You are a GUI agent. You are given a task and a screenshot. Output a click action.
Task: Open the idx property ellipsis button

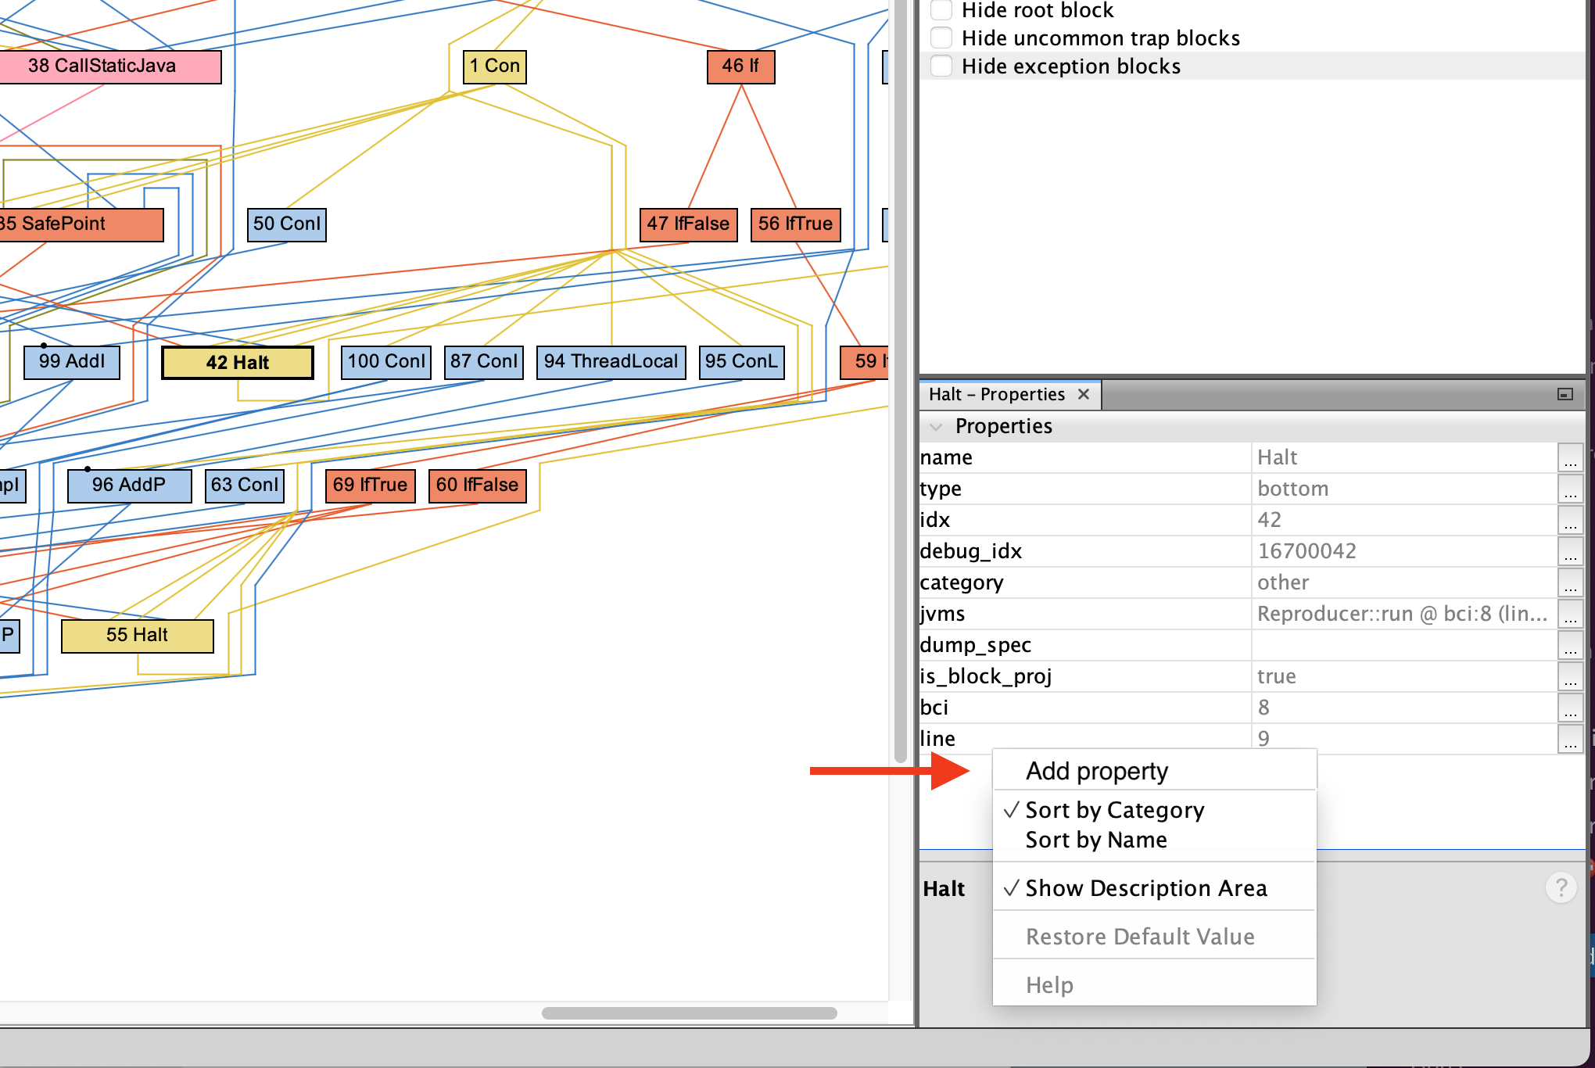1570,521
